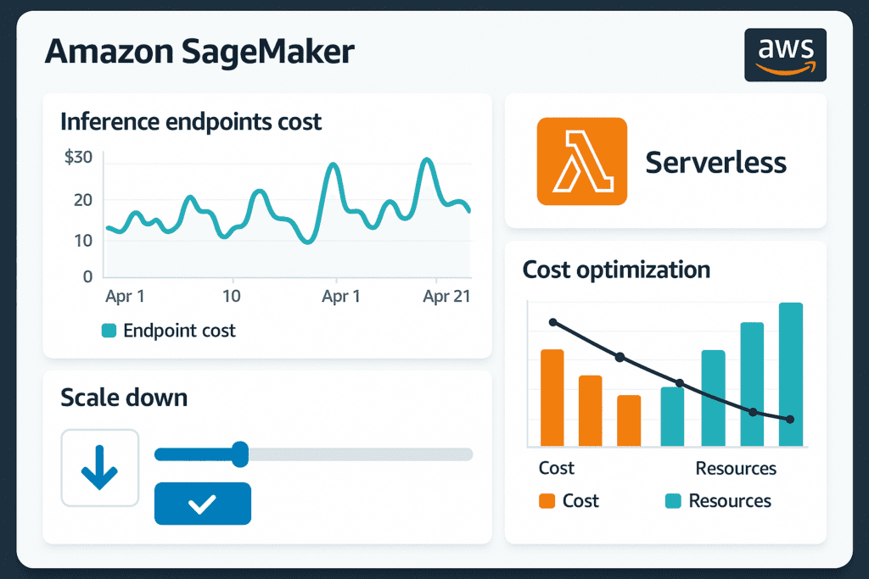Select the Scale down slider handle
This screenshot has width=869, height=579.
tap(240, 454)
